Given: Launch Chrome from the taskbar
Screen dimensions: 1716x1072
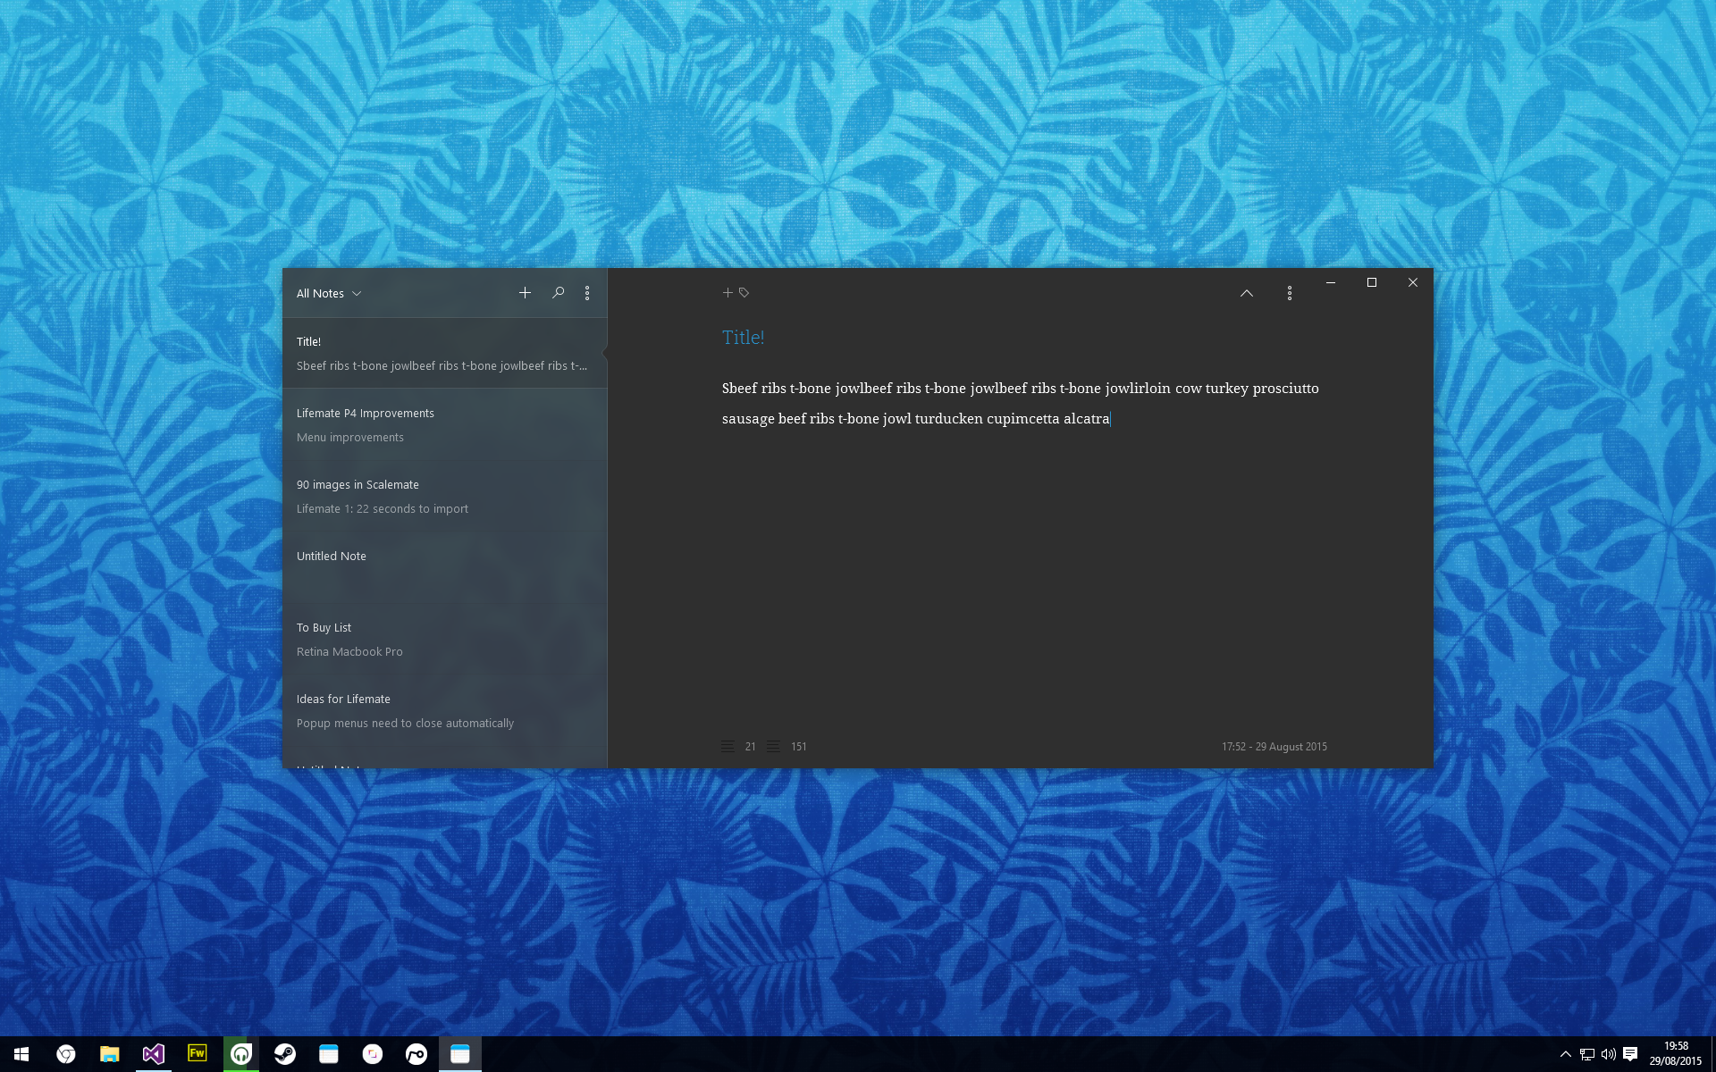Looking at the screenshot, I should point(65,1054).
